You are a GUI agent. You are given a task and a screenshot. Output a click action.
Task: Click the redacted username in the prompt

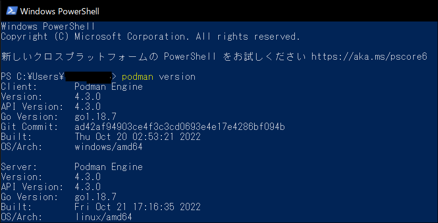88,77
